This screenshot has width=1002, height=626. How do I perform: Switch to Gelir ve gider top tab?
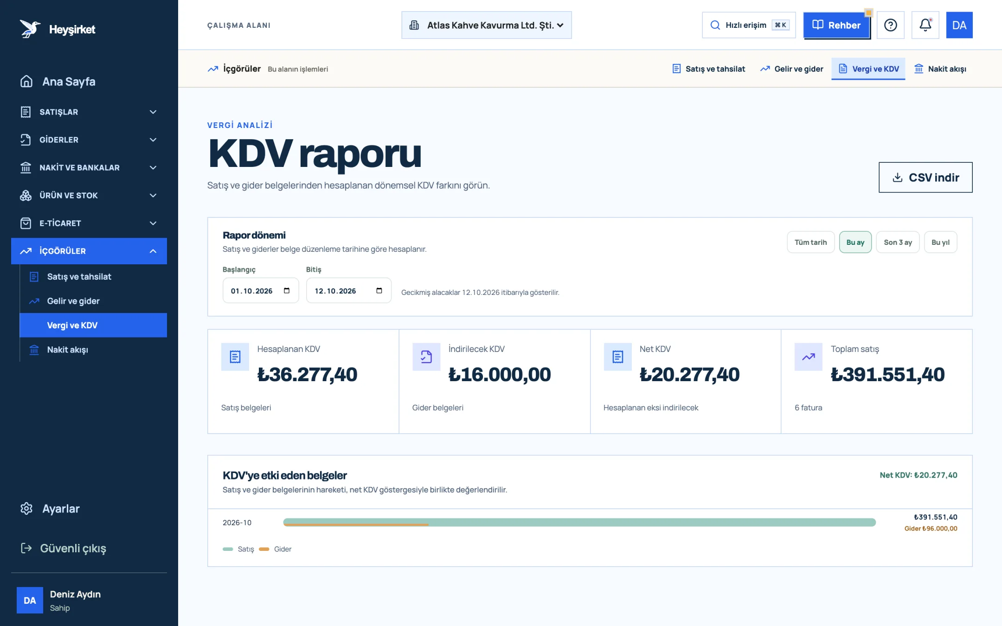tap(791, 69)
